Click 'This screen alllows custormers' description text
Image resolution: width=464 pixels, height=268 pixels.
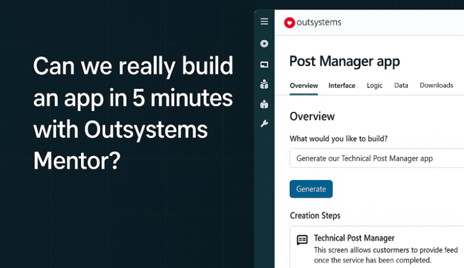(x=386, y=255)
